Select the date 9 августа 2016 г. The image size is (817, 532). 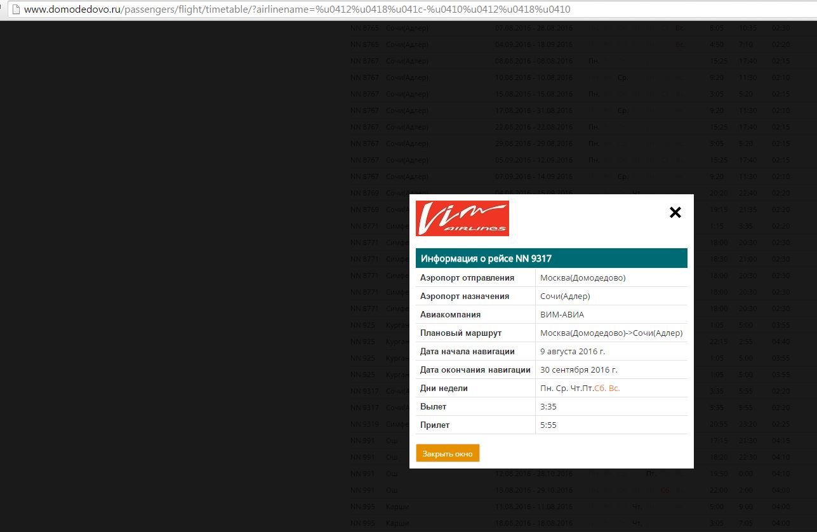click(x=573, y=352)
